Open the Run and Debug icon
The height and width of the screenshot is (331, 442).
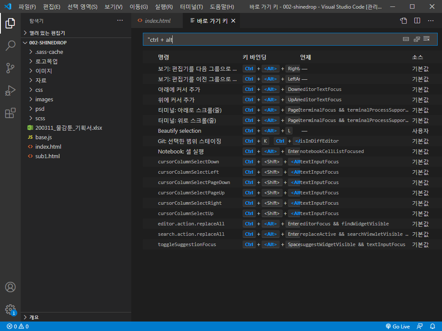click(10, 91)
